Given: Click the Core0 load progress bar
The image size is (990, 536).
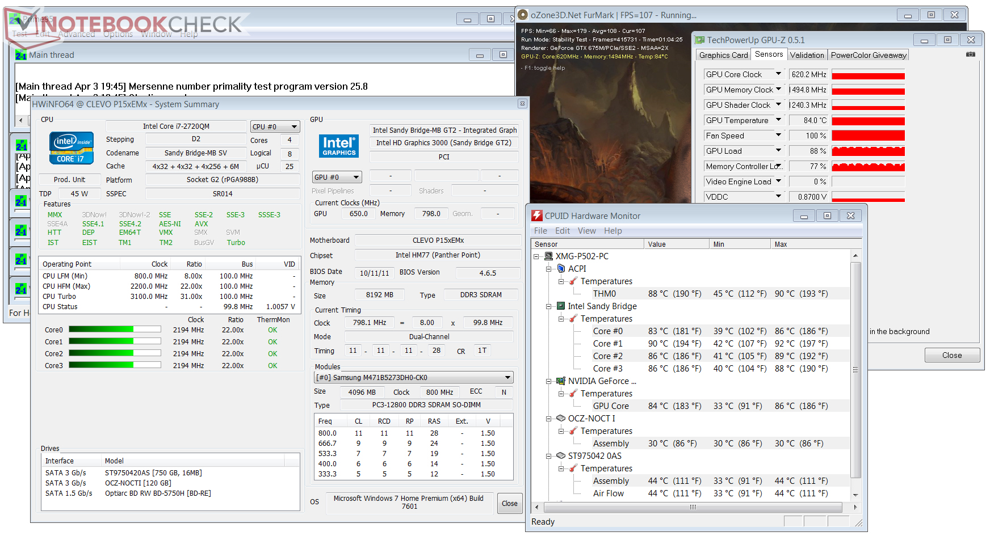Looking at the screenshot, I should (x=115, y=330).
